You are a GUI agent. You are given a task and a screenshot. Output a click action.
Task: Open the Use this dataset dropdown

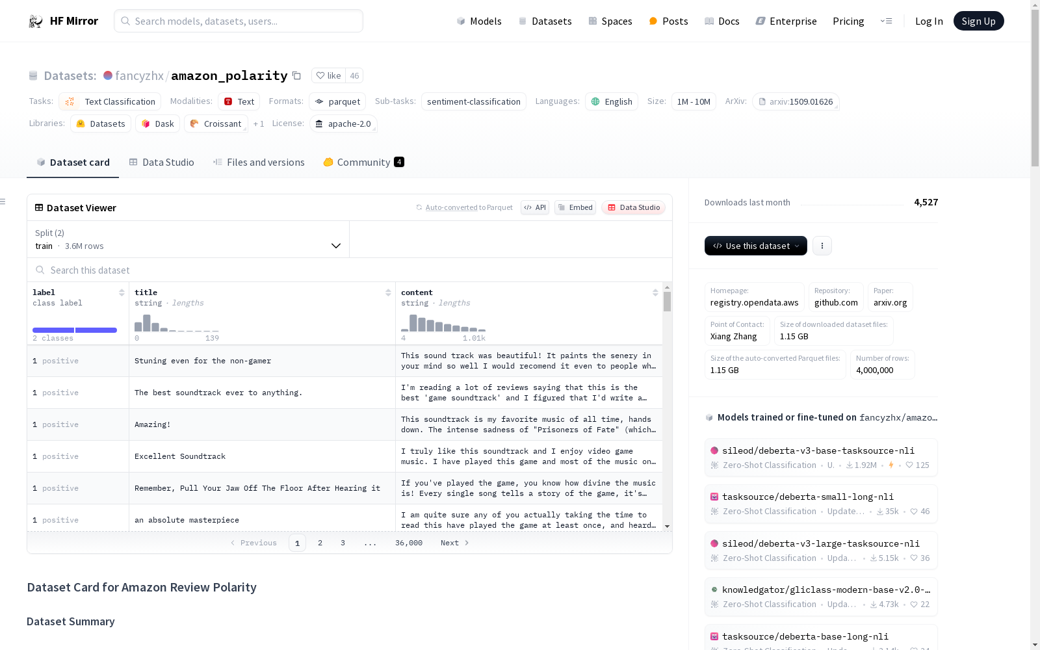(x=756, y=246)
